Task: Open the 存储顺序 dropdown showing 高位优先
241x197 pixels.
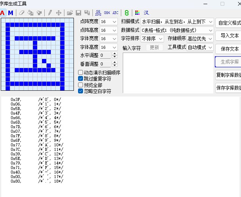Action: (200, 39)
